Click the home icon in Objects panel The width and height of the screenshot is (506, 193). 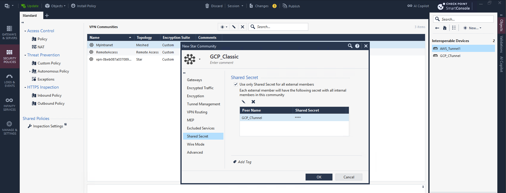coord(445,28)
